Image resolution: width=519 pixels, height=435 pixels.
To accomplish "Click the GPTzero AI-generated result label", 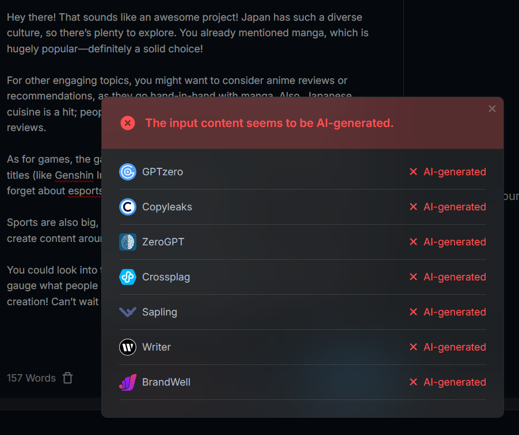I will [x=455, y=172].
